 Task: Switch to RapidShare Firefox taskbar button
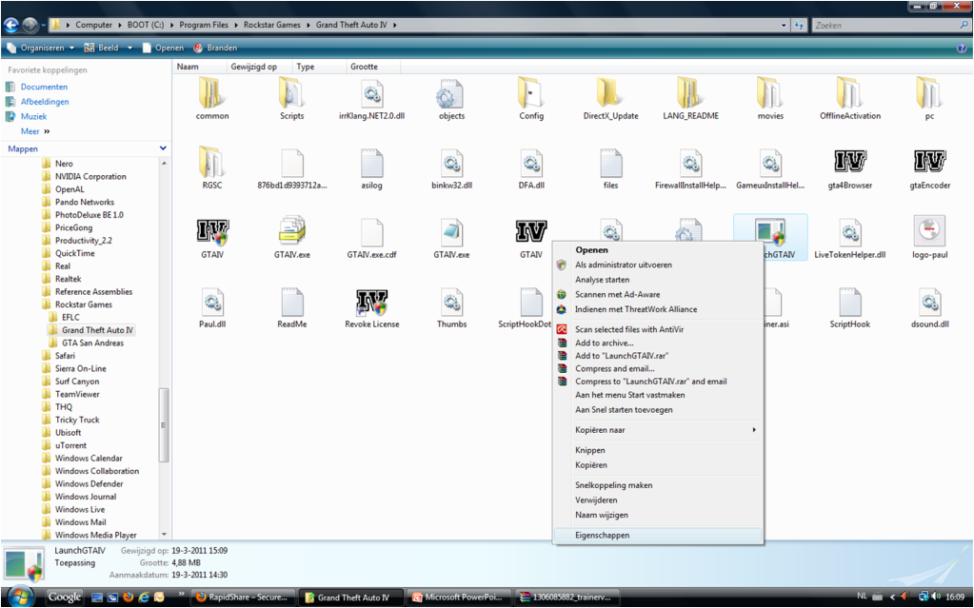242,598
